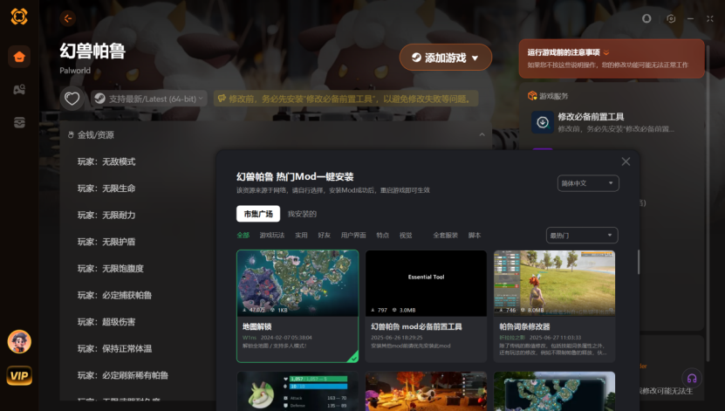The height and width of the screenshot is (411, 725).
Task: Expand 运行游戏前的注意事项 notice
Action: coord(606,52)
